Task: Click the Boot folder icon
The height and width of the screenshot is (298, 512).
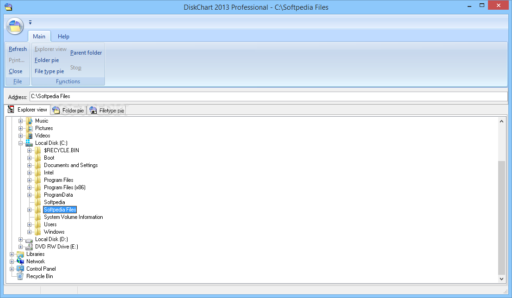Action: point(38,158)
